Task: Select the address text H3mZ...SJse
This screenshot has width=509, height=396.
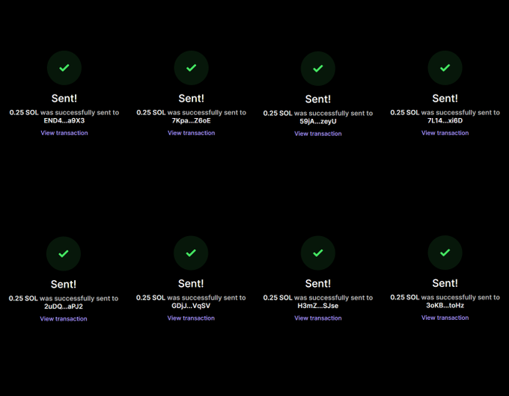Action: point(318,306)
